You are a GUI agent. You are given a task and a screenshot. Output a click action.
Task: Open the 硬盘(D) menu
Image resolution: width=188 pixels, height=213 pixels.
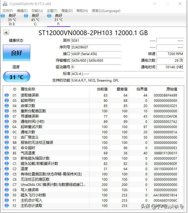(67, 11)
